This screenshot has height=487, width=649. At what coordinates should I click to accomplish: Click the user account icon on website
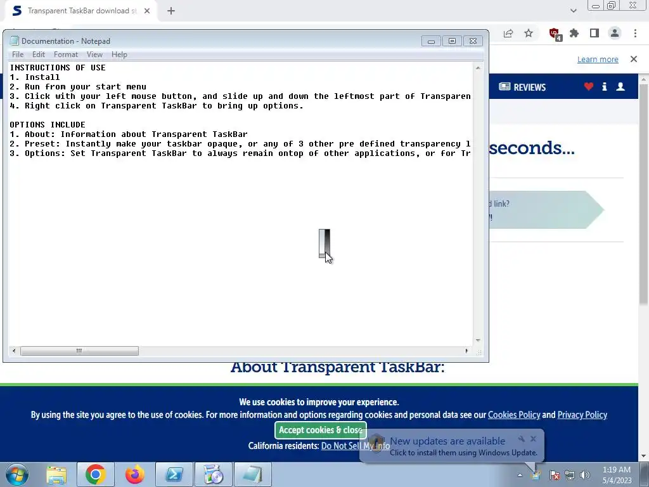620,86
